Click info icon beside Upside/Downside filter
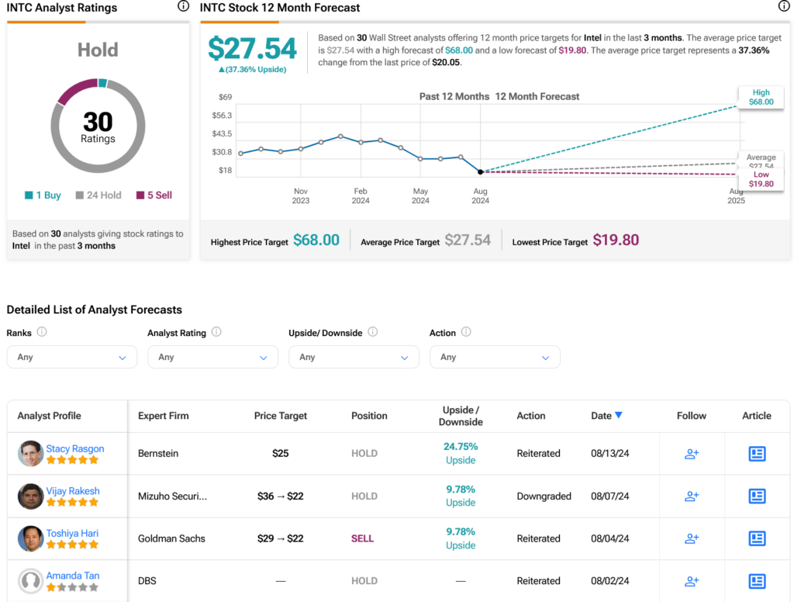 click(x=373, y=332)
